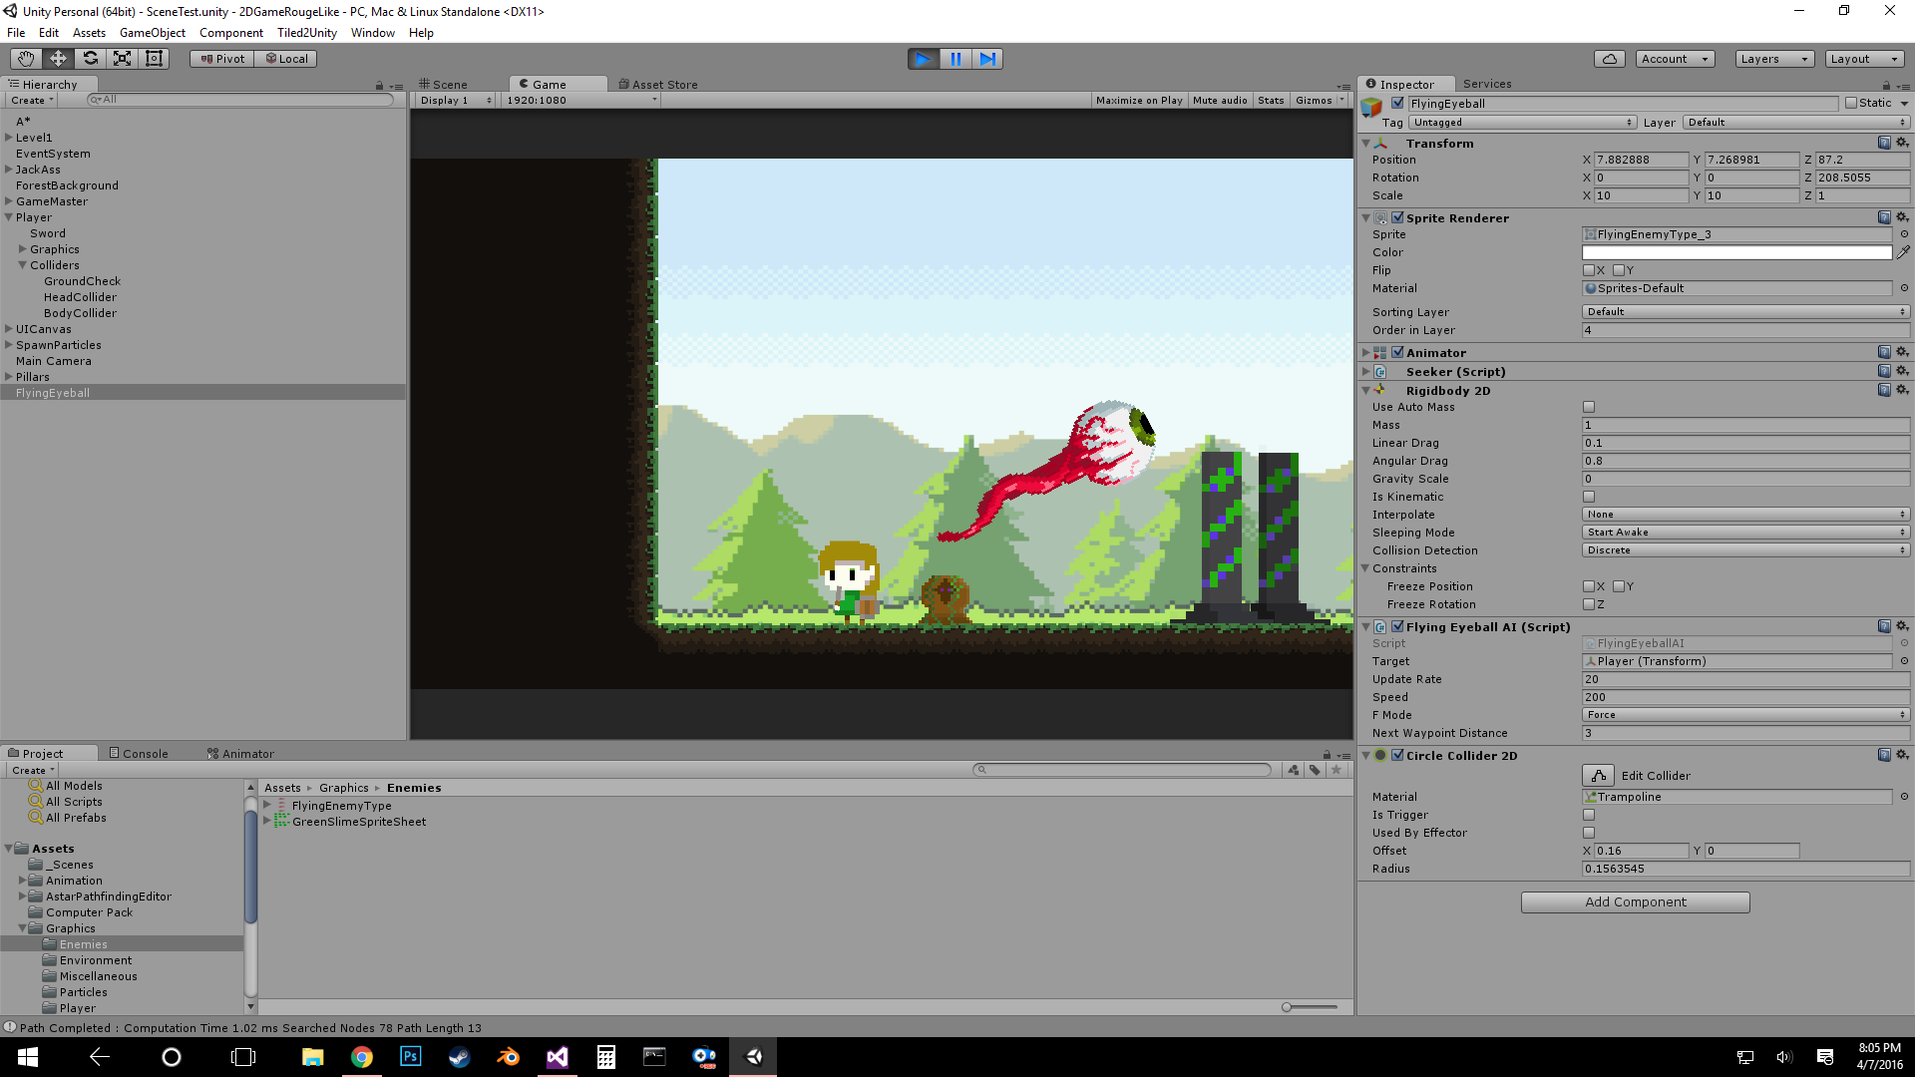Image resolution: width=1915 pixels, height=1077 pixels.
Task: Toggle Maximize on Play button
Action: pos(1139,101)
